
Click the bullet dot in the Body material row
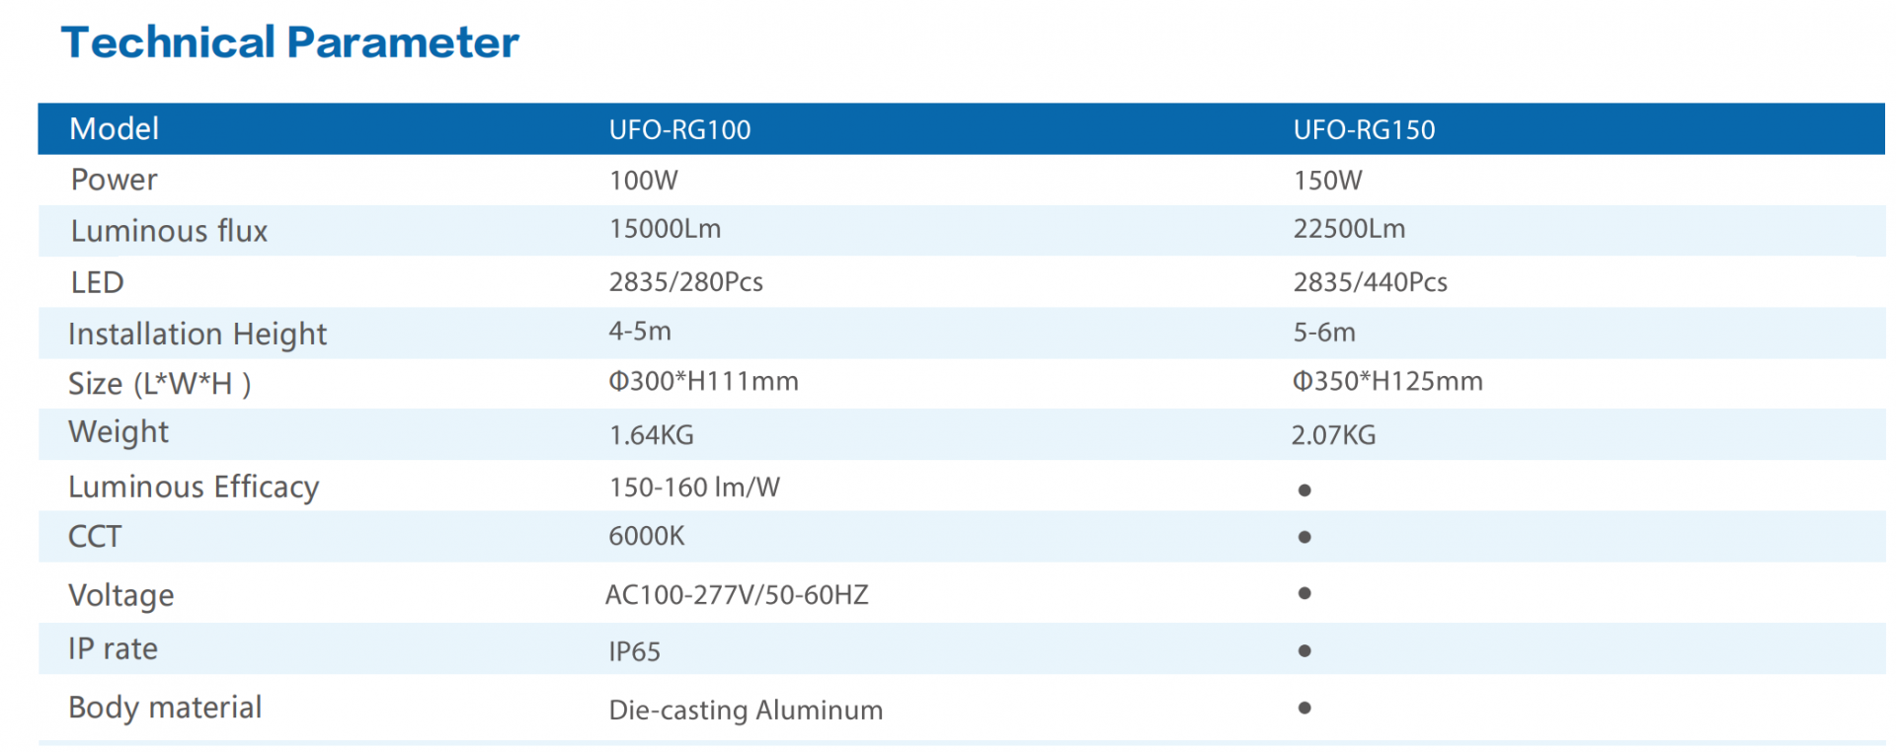click(x=1304, y=708)
